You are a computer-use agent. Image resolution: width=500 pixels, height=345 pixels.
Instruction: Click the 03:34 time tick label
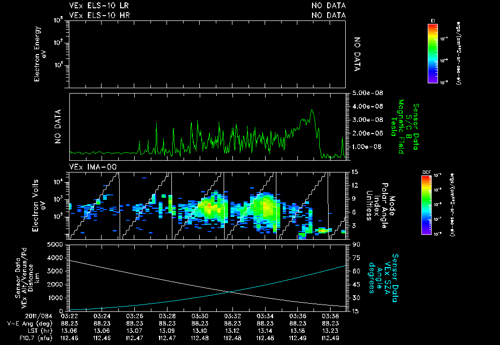coord(265,316)
